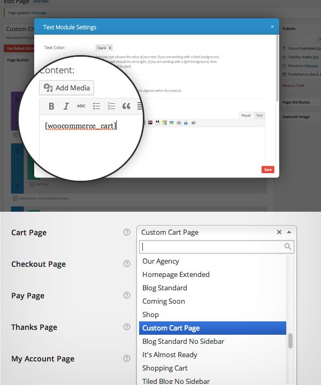Viewport: 321px width, 385px height.
Task: Open help tooltip for Thanks Page
Action: pyautogui.click(x=126, y=327)
